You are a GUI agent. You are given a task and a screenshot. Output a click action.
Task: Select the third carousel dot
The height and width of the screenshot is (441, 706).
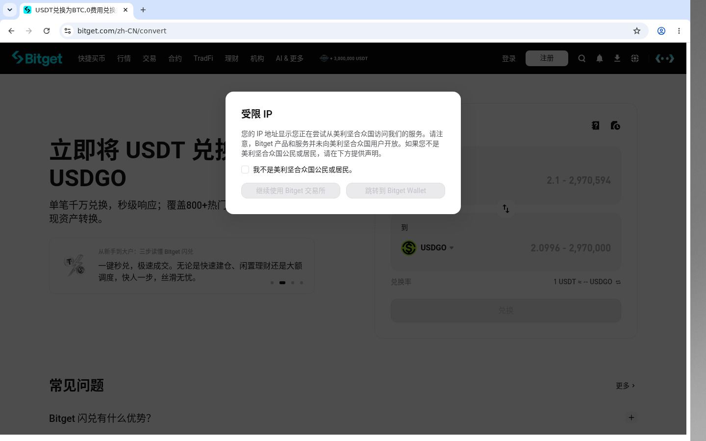293,283
